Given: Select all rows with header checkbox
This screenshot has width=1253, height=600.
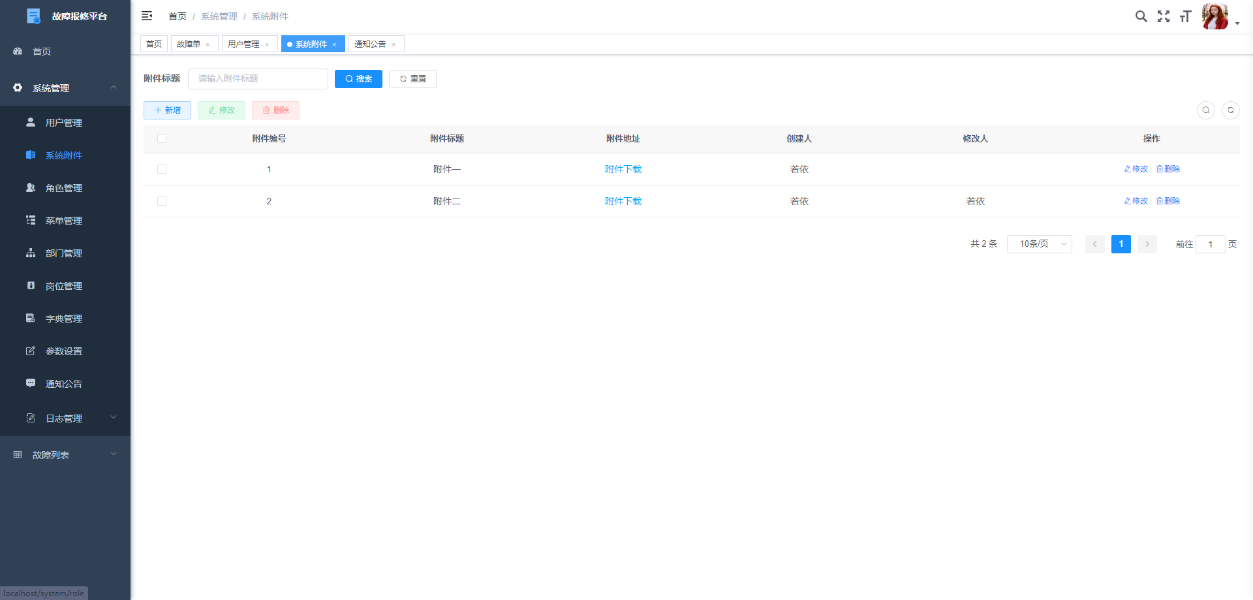Looking at the screenshot, I should coord(162,138).
